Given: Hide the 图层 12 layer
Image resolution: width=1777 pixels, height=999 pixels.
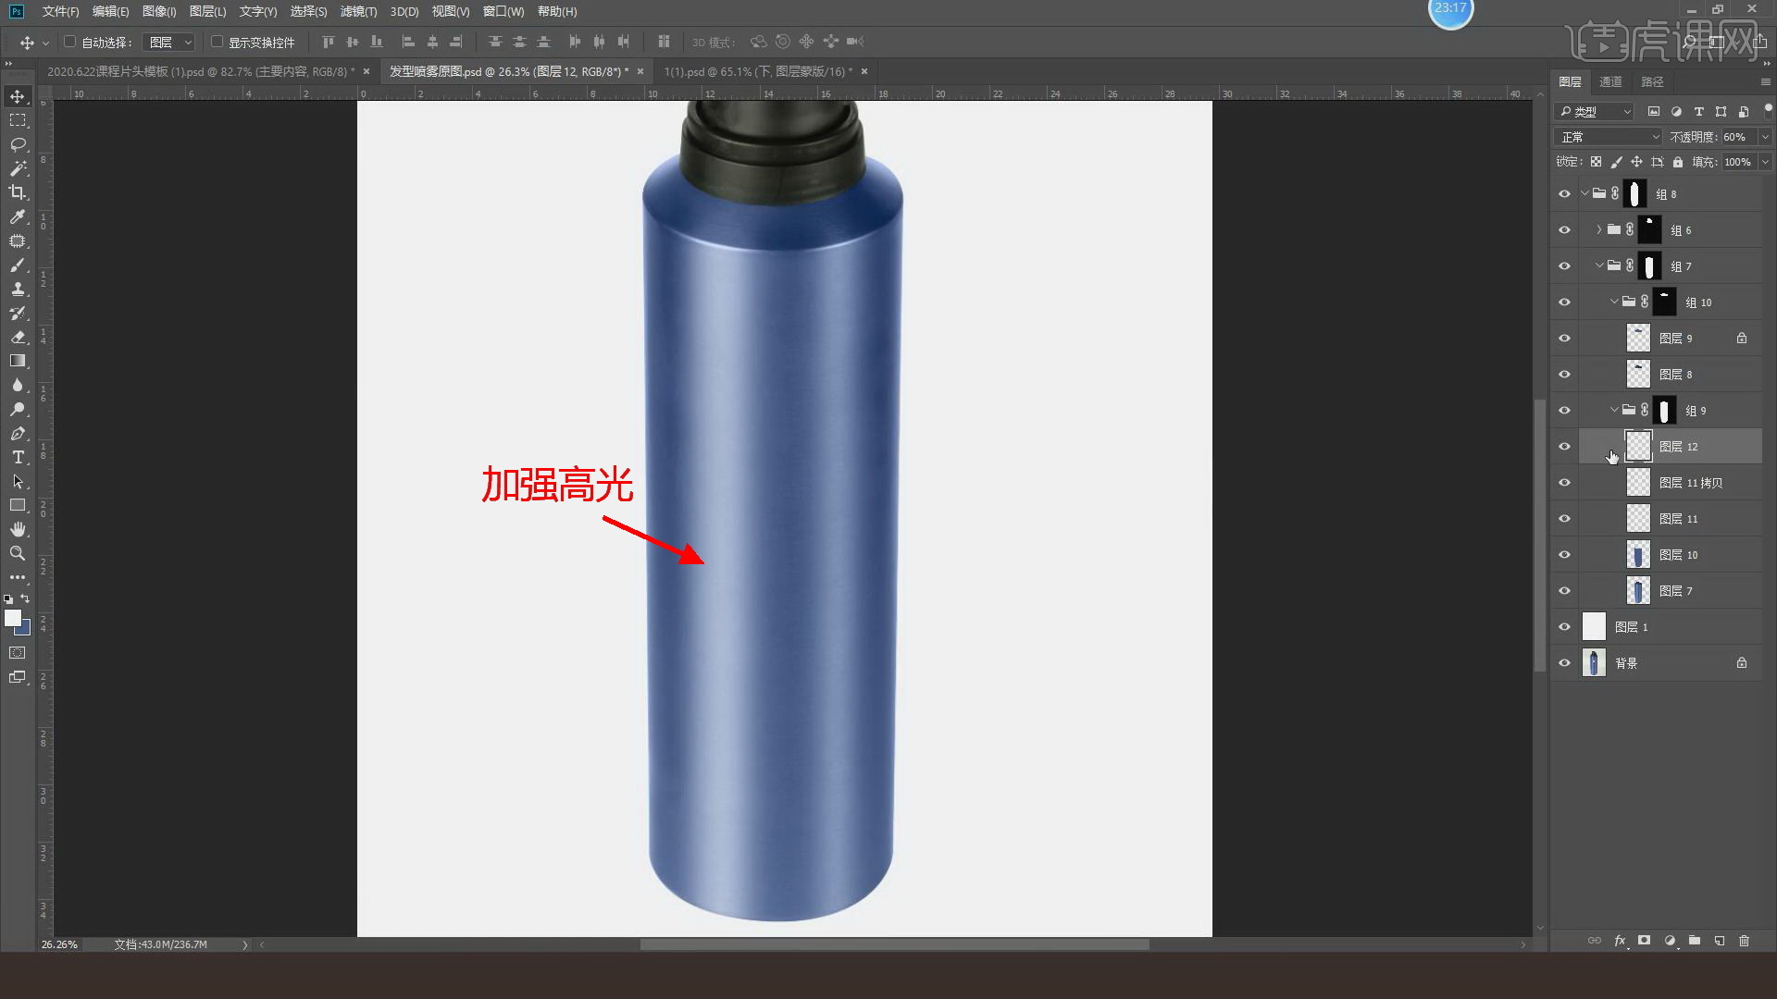Looking at the screenshot, I should 1564,447.
